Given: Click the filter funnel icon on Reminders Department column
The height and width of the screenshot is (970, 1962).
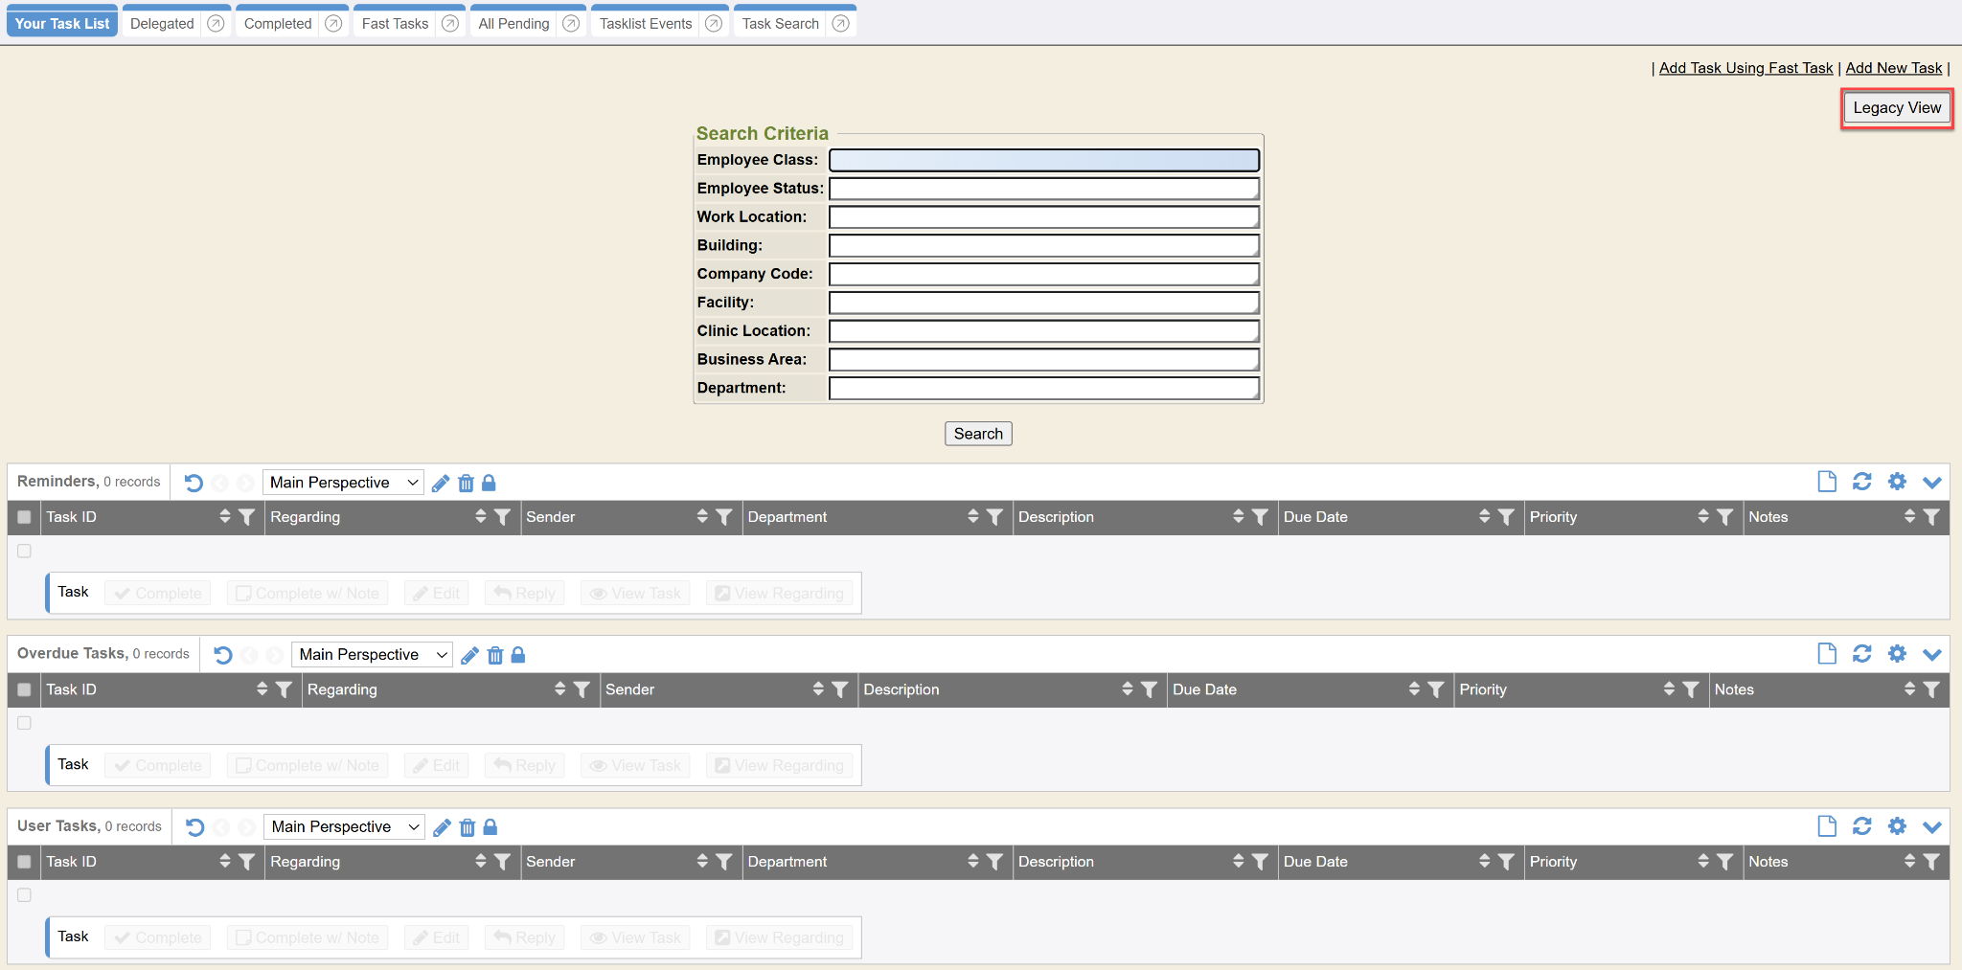Looking at the screenshot, I should [x=994, y=517].
